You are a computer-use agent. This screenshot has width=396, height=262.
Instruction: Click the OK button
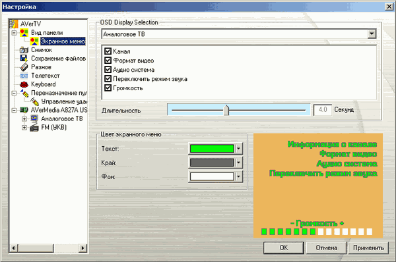(284, 248)
